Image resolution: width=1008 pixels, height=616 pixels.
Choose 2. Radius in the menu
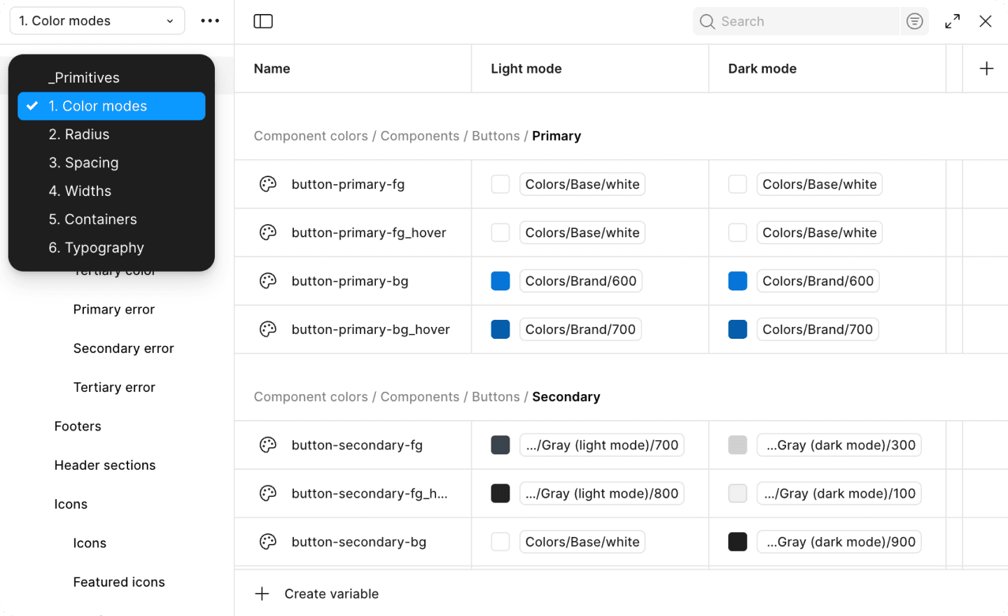pyautogui.click(x=79, y=134)
